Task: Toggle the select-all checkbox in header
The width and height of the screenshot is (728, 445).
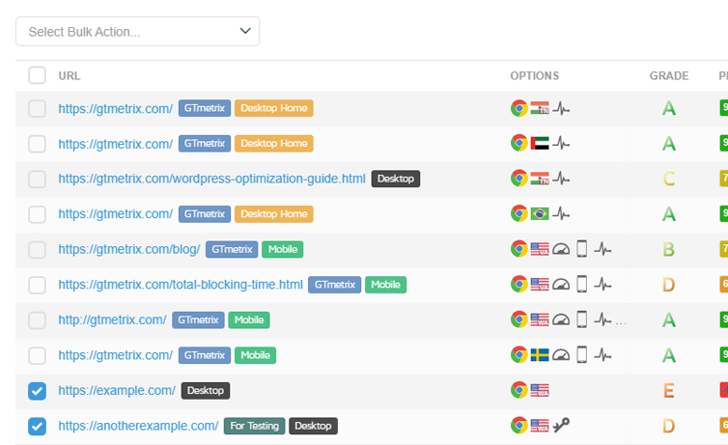Action: point(37,75)
